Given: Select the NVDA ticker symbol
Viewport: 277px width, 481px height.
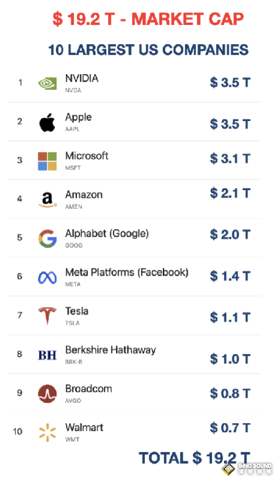Looking at the screenshot, I should [x=73, y=91].
